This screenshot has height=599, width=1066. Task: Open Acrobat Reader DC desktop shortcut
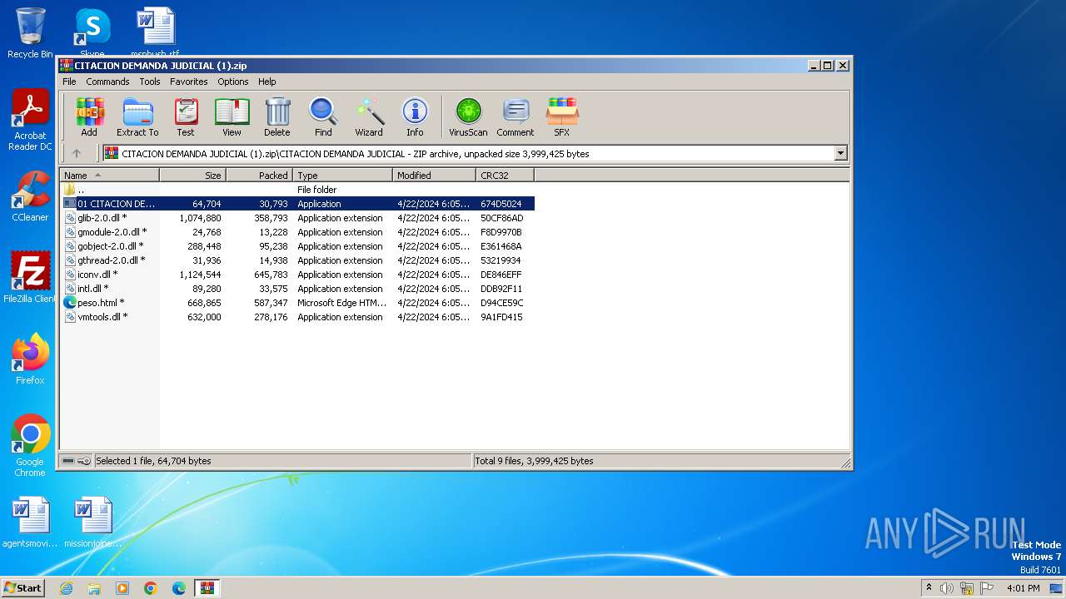(30, 121)
